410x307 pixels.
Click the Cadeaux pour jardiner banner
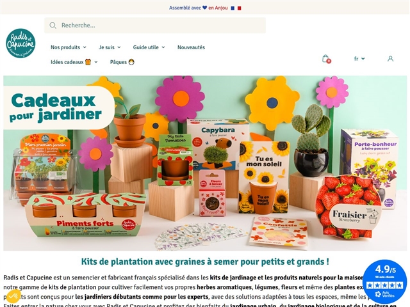point(205,163)
